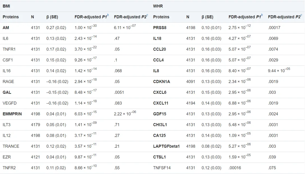
Task: Click the TNFSF14 protein cell
Action: (162, 168)
